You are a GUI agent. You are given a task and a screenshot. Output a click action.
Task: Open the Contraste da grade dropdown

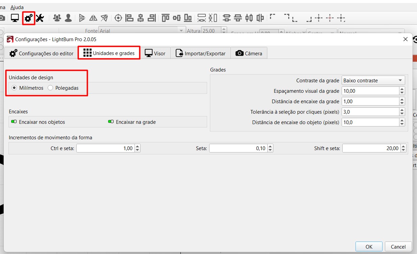tap(373, 80)
